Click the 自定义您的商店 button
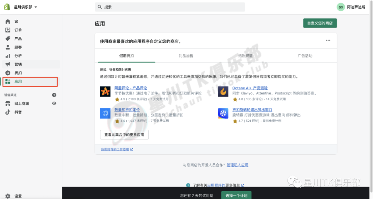Image resolution: width=373 pixels, height=199 pixels. (x=320, y=23)
